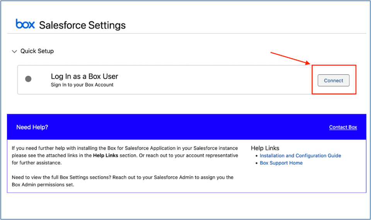Viewport: 371px width, 220px height.
Task: Click the 'Quick Setup' section label
Action: [x=37, y=51]
